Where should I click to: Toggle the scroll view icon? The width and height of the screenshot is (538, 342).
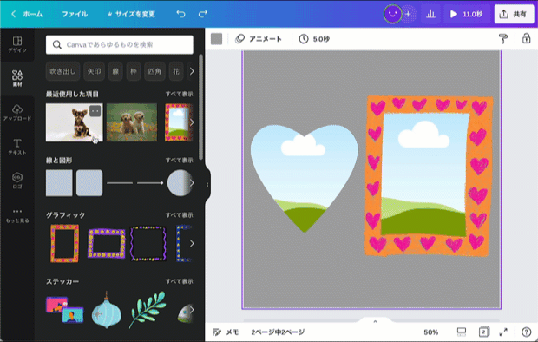(462, 332)
